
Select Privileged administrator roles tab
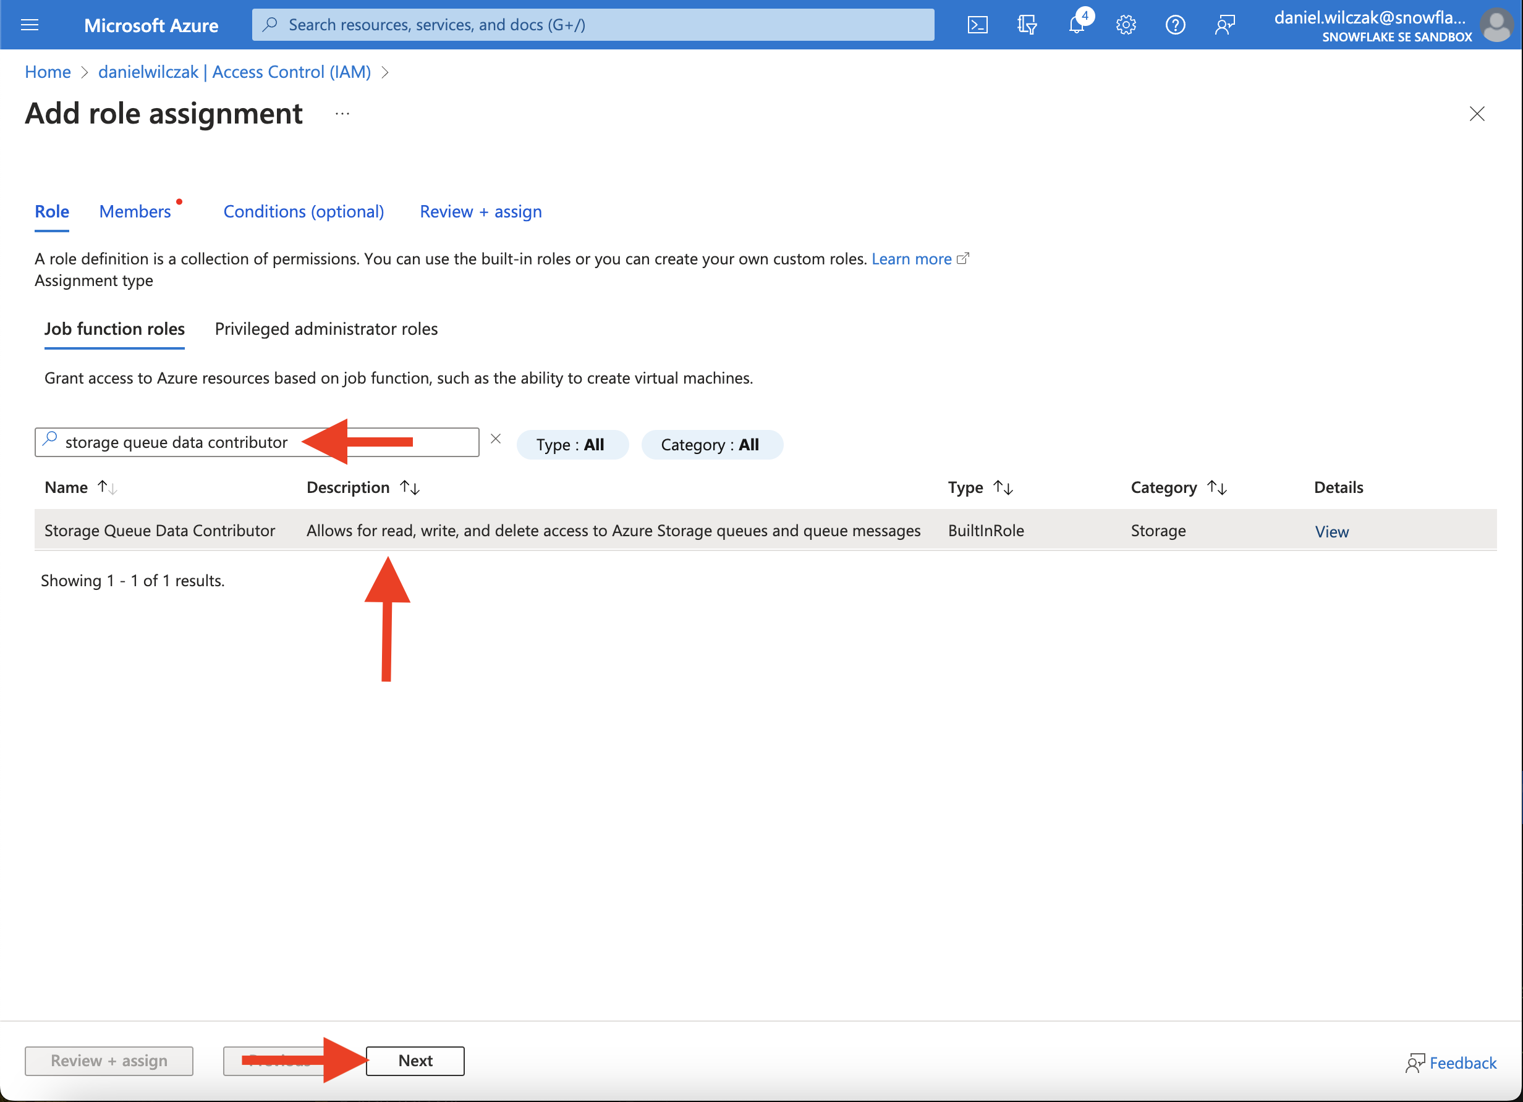(326, 329)
